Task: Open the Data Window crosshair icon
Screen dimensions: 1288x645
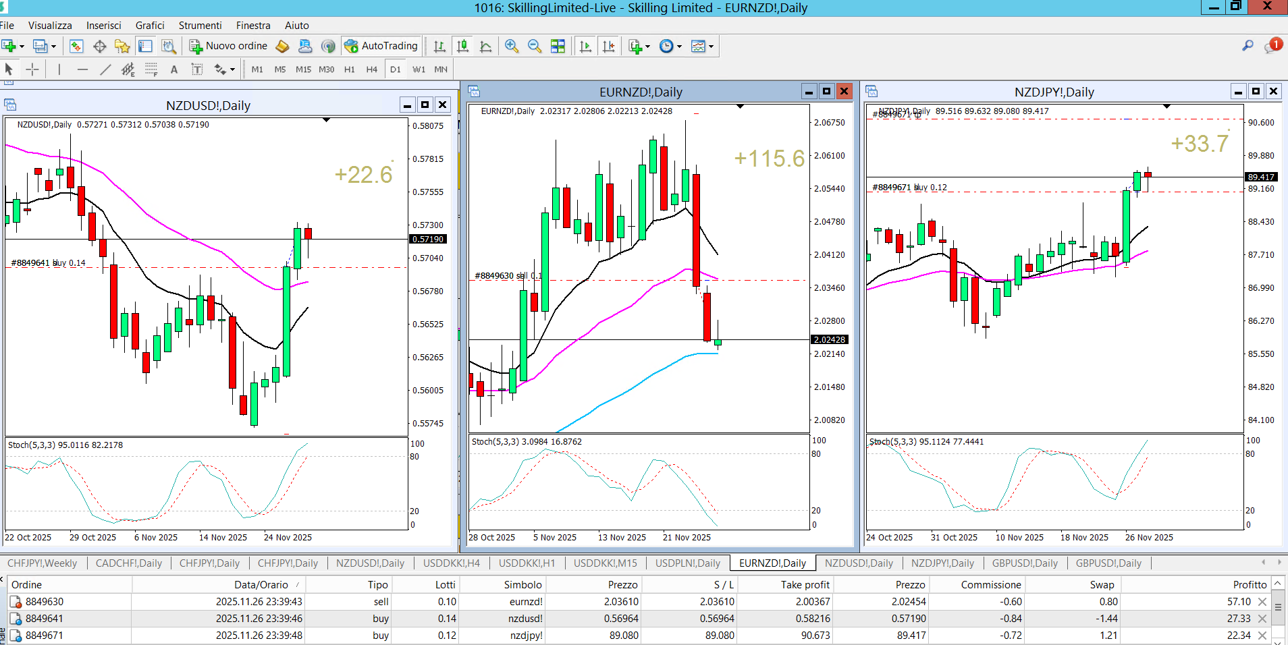Action: pyautogui.click(x=99, y=46)
